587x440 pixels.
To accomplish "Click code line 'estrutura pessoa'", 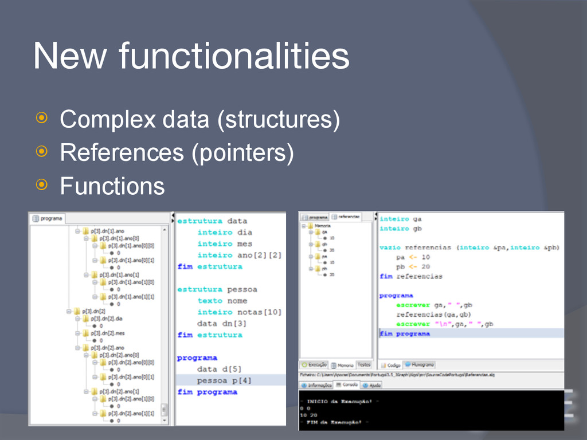I will tap(217, 289).
